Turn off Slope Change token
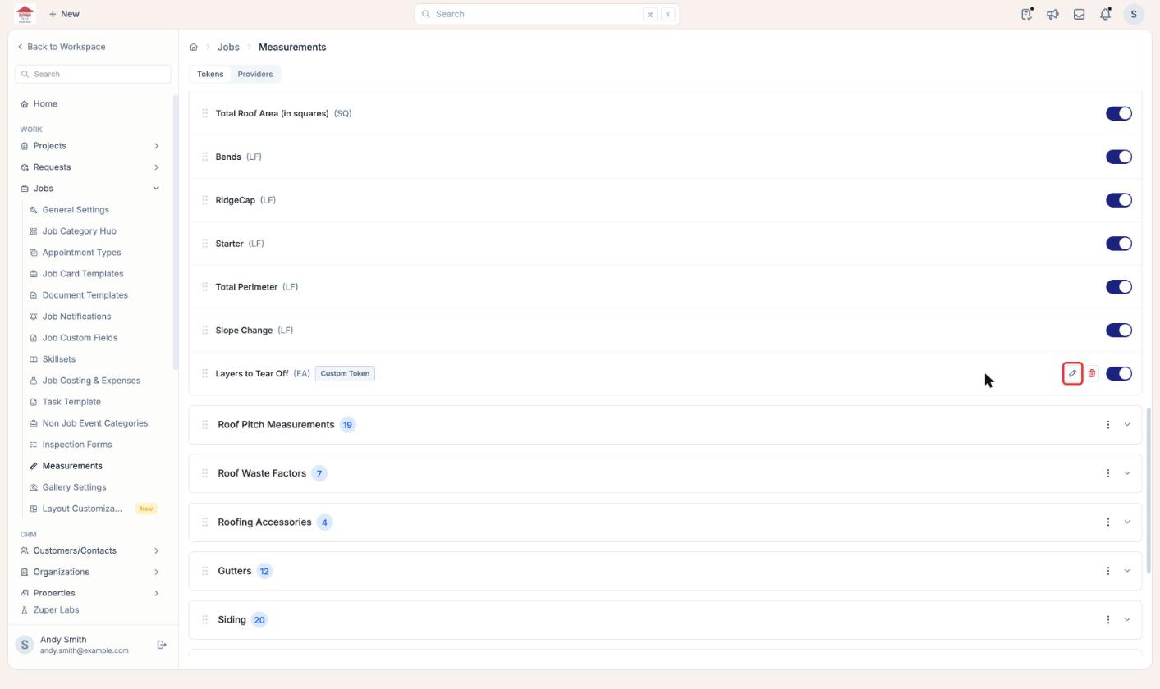This screenshot has width=1160, height=689. pos(1119,331)
